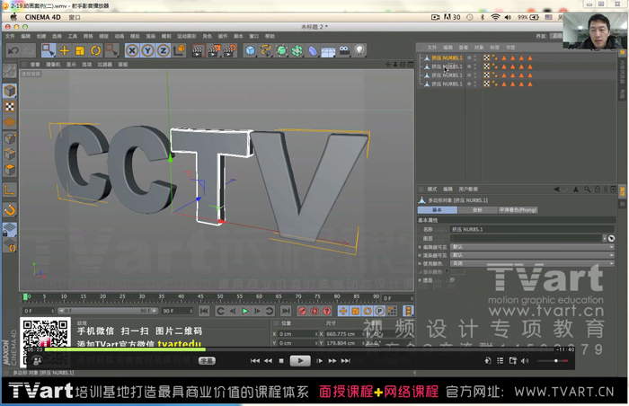Viewport: 629px width, 406px height.
Task: Click Render Active View clapperboard icon
Action: click(198, 50)
